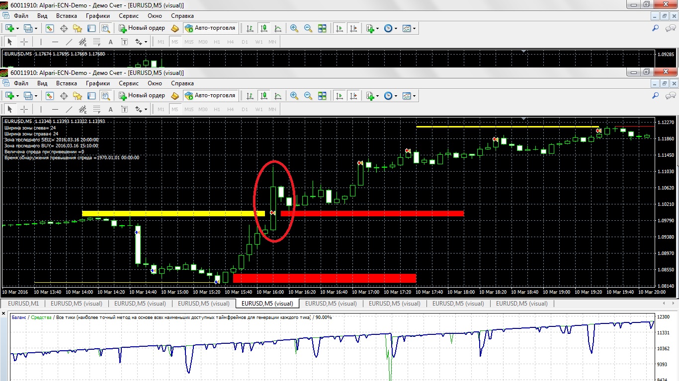Open the chat icon in the front window

pyautogui.click(x=670, y=96)
